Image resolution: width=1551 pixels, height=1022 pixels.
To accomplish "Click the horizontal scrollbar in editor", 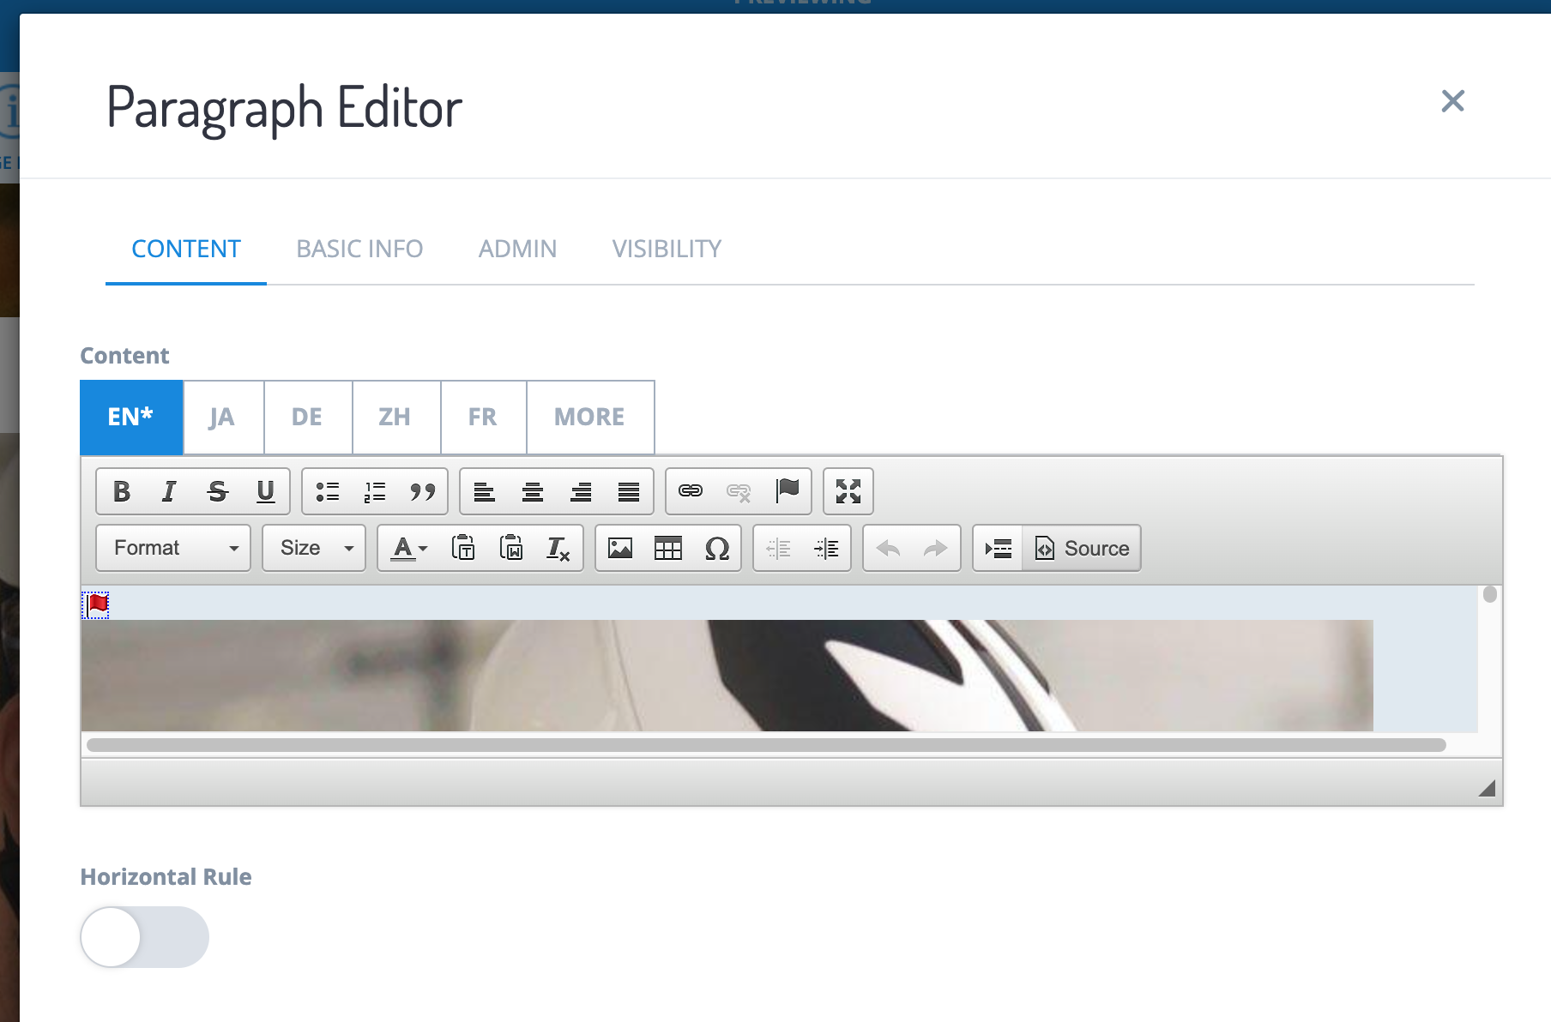I will (765, 745).
